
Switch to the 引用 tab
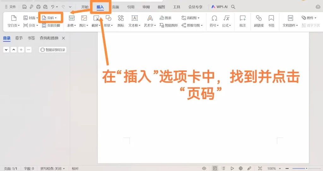click(x=131, y=7)
